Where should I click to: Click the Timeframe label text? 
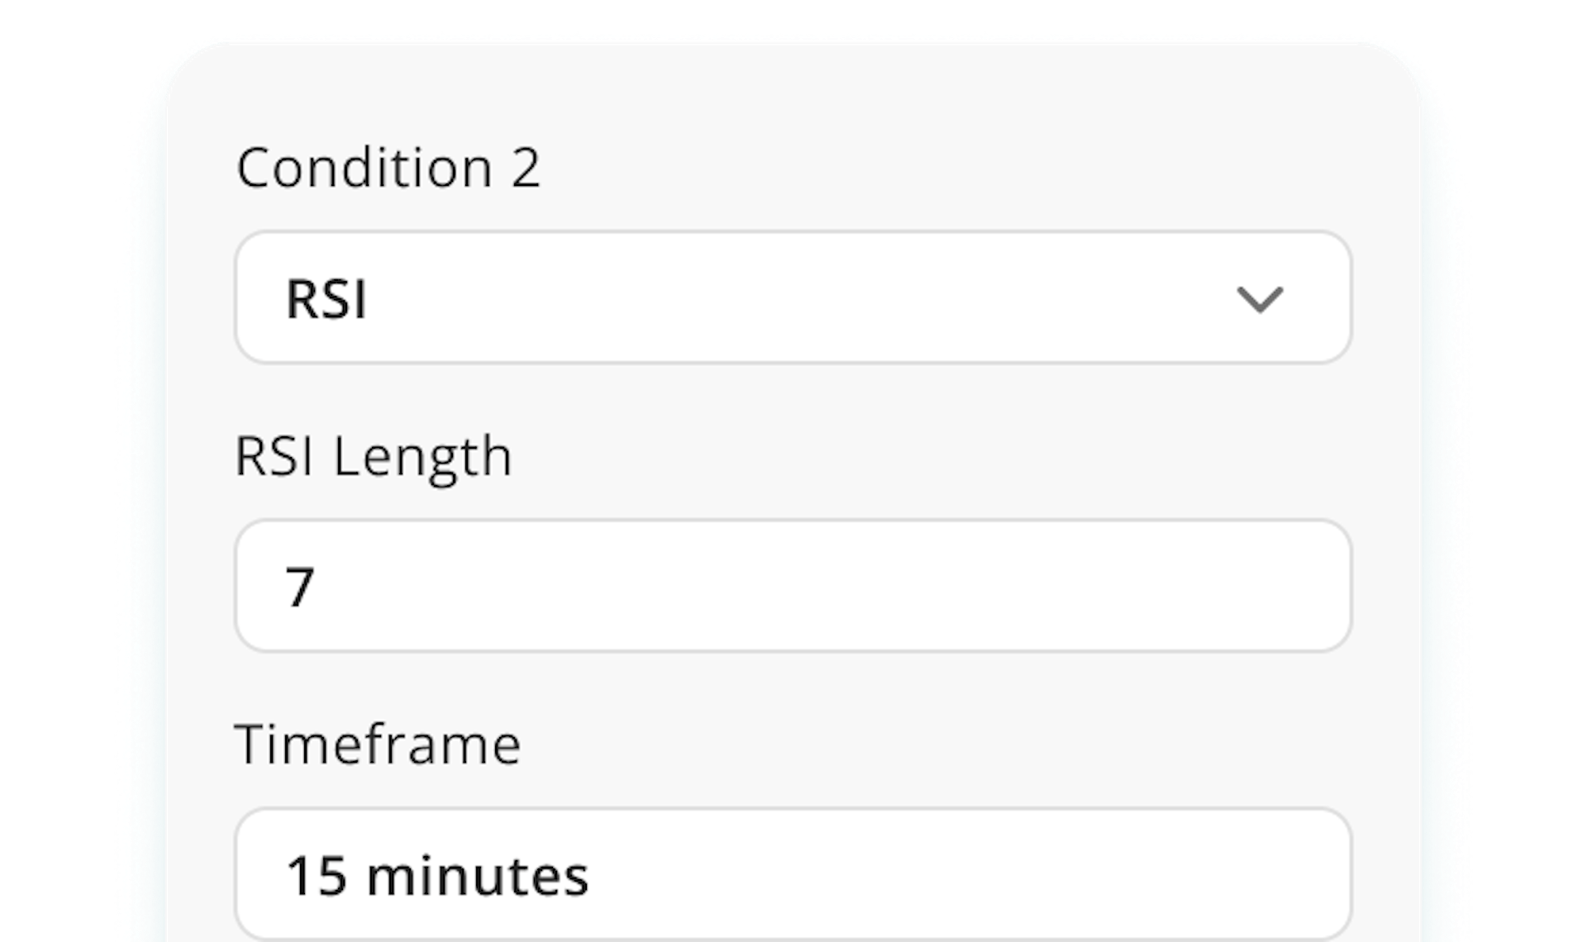click(x=379, y=744)
